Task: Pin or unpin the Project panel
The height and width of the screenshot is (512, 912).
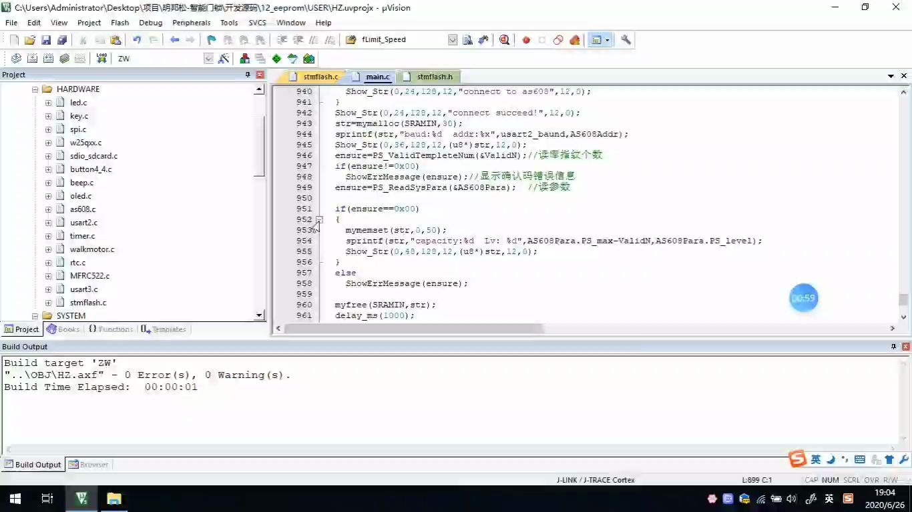Action: coord(248,75)
